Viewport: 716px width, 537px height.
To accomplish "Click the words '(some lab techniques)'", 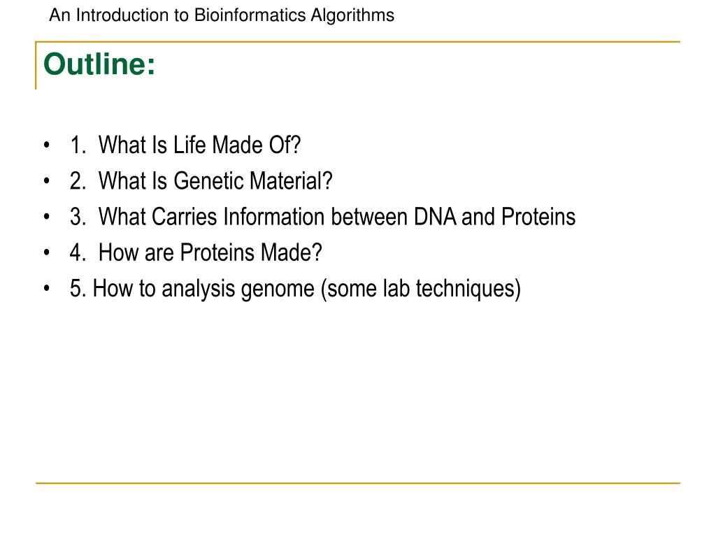I will [420, 289].
